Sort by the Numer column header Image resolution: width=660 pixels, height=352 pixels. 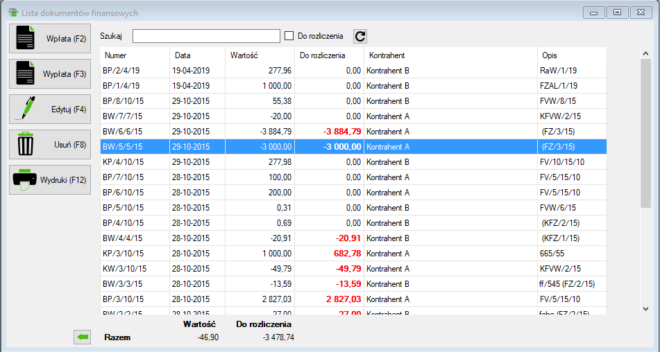point(135,55)
